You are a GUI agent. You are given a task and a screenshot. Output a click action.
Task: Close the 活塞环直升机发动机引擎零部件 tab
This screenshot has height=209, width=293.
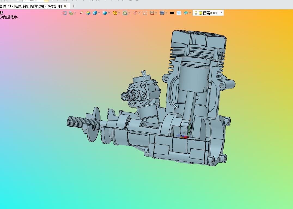coord(65,6)
